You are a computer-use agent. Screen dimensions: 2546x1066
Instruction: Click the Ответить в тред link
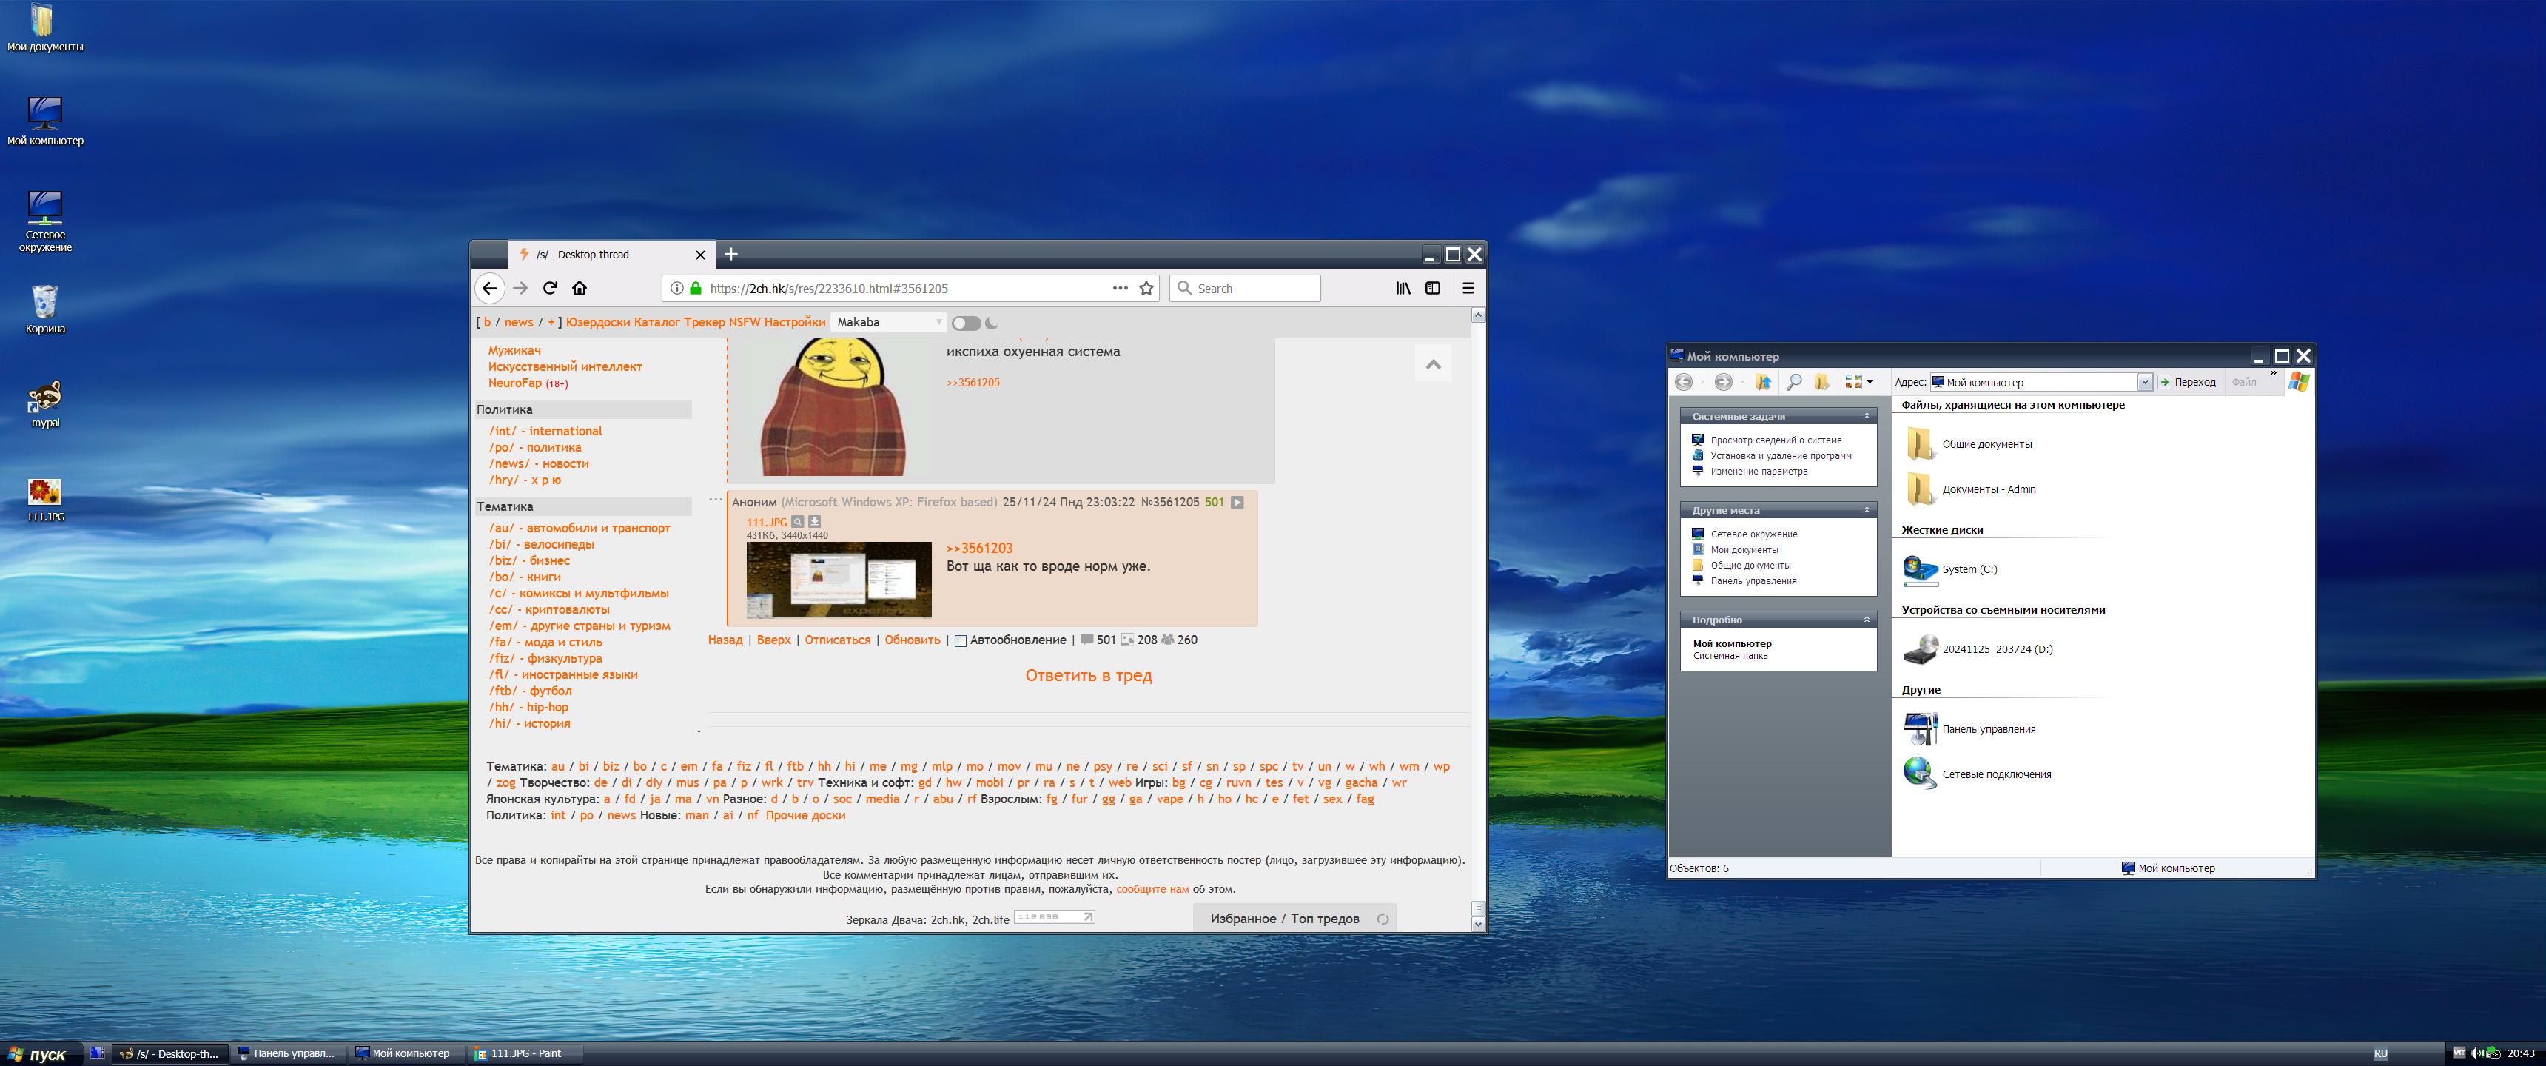(1088, 675)
